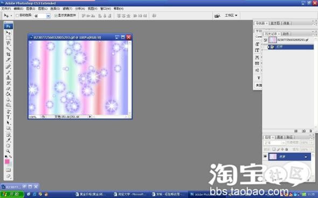Screen dimensions: 318x198
Task: Open the 文件 (File) menu
Action: pyautogui.click(x=6, y=9)
